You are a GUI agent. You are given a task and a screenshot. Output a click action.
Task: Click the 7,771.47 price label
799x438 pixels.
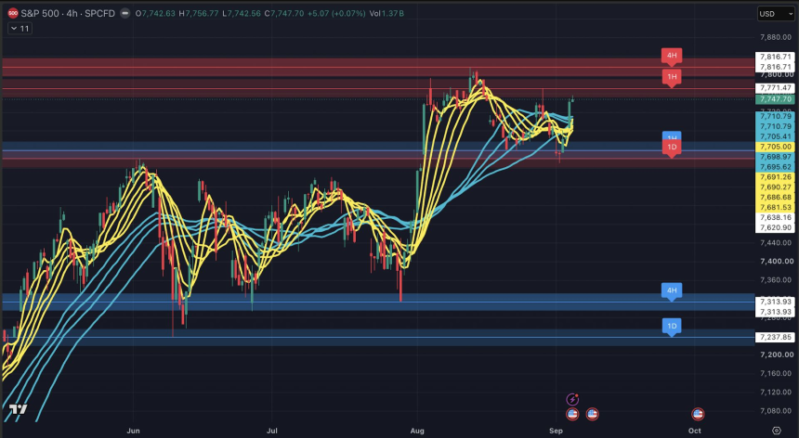(776, 88)
